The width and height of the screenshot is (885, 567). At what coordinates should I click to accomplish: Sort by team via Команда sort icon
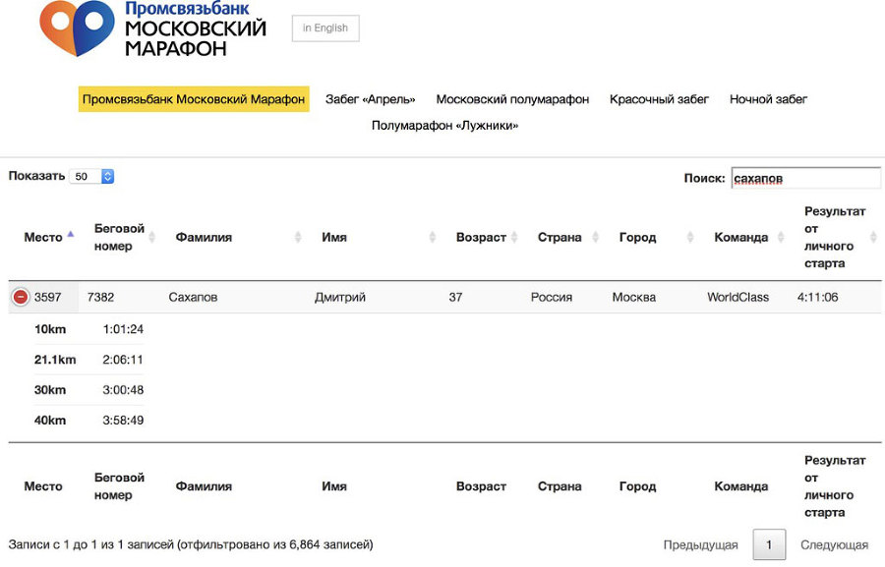pos(780,236)
